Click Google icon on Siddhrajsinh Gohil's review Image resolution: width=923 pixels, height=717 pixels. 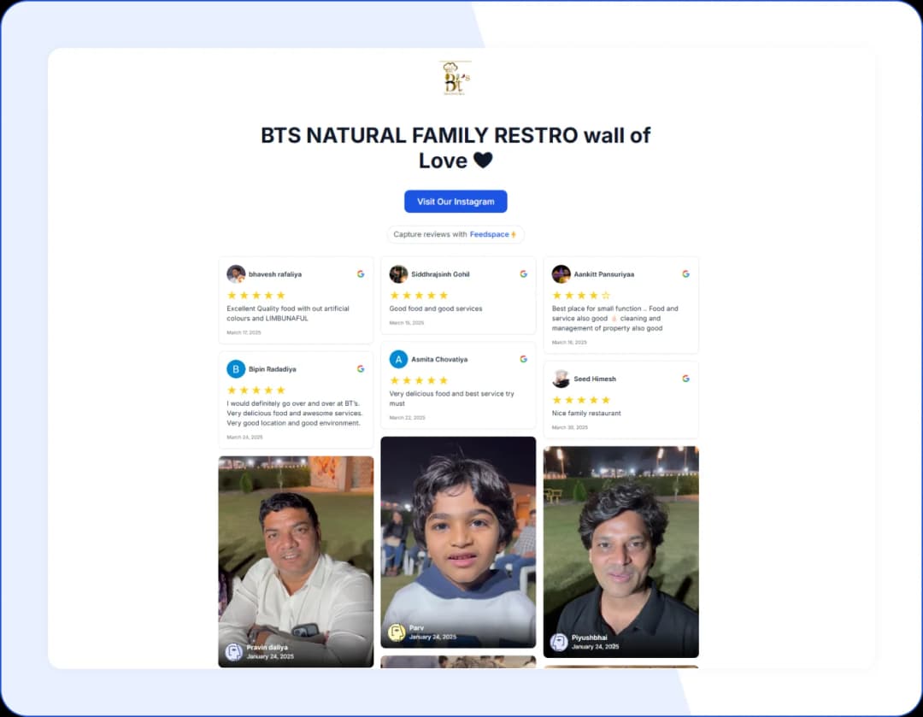[523, 274]
